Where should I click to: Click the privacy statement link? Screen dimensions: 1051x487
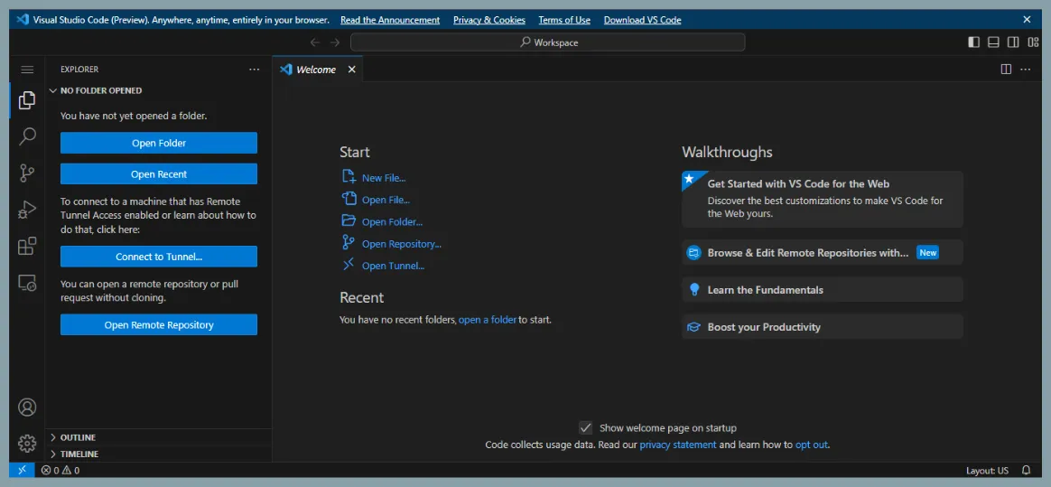[x=677, y=445]
